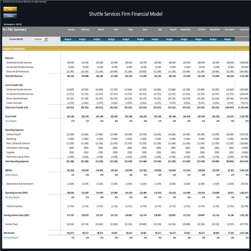Select Earnings Before taxes (EBT) label
The image size is (251, 251).
(16, 215)
